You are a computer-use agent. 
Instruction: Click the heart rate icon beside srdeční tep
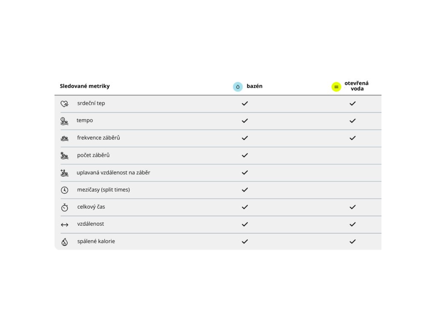click(x=64, y=103)
